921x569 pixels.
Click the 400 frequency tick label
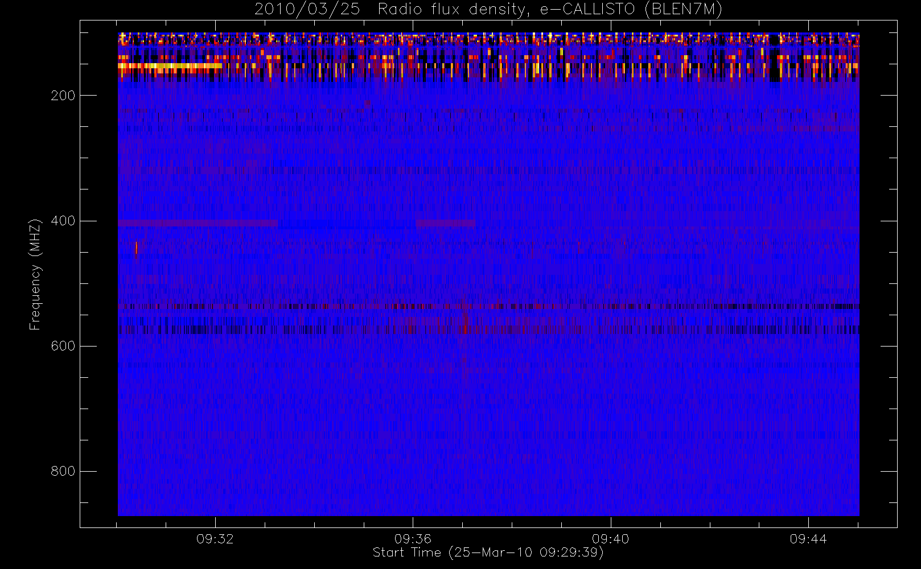63,221
